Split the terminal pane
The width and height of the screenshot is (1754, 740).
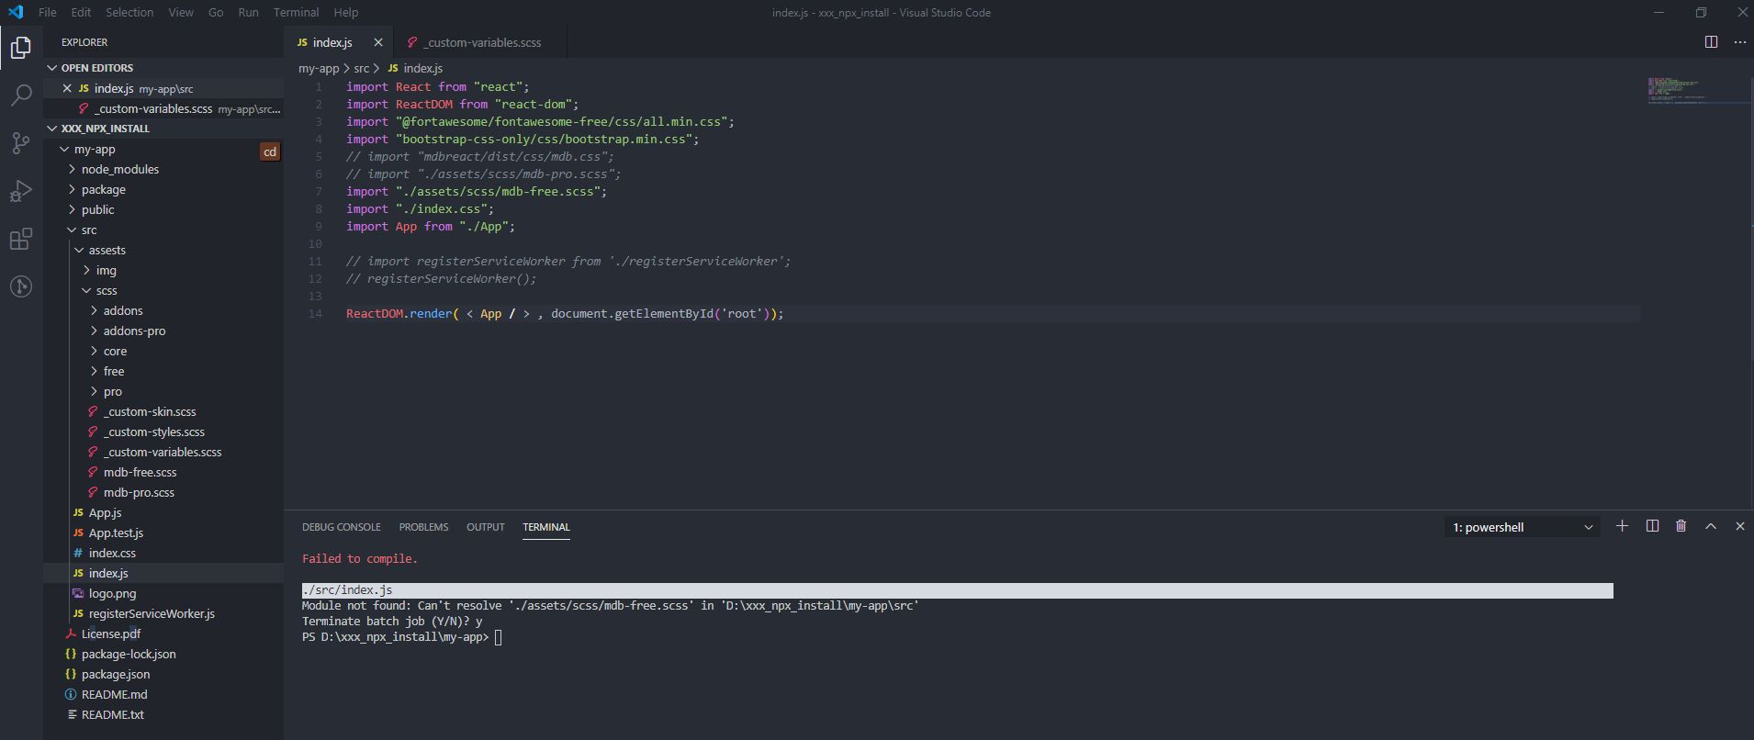pyautogui.click(x=1652, y=526)
